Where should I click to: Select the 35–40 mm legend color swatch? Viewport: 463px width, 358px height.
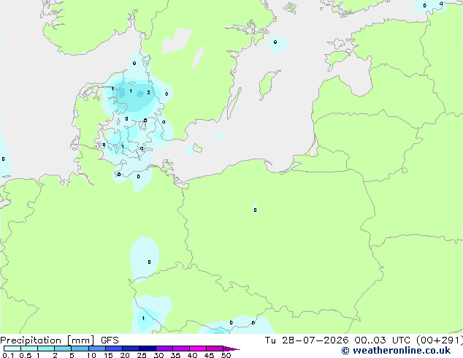(181, 349)
